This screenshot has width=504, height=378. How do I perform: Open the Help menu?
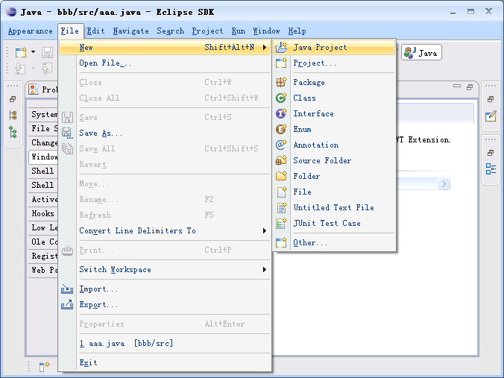click(x=297, y=31)
